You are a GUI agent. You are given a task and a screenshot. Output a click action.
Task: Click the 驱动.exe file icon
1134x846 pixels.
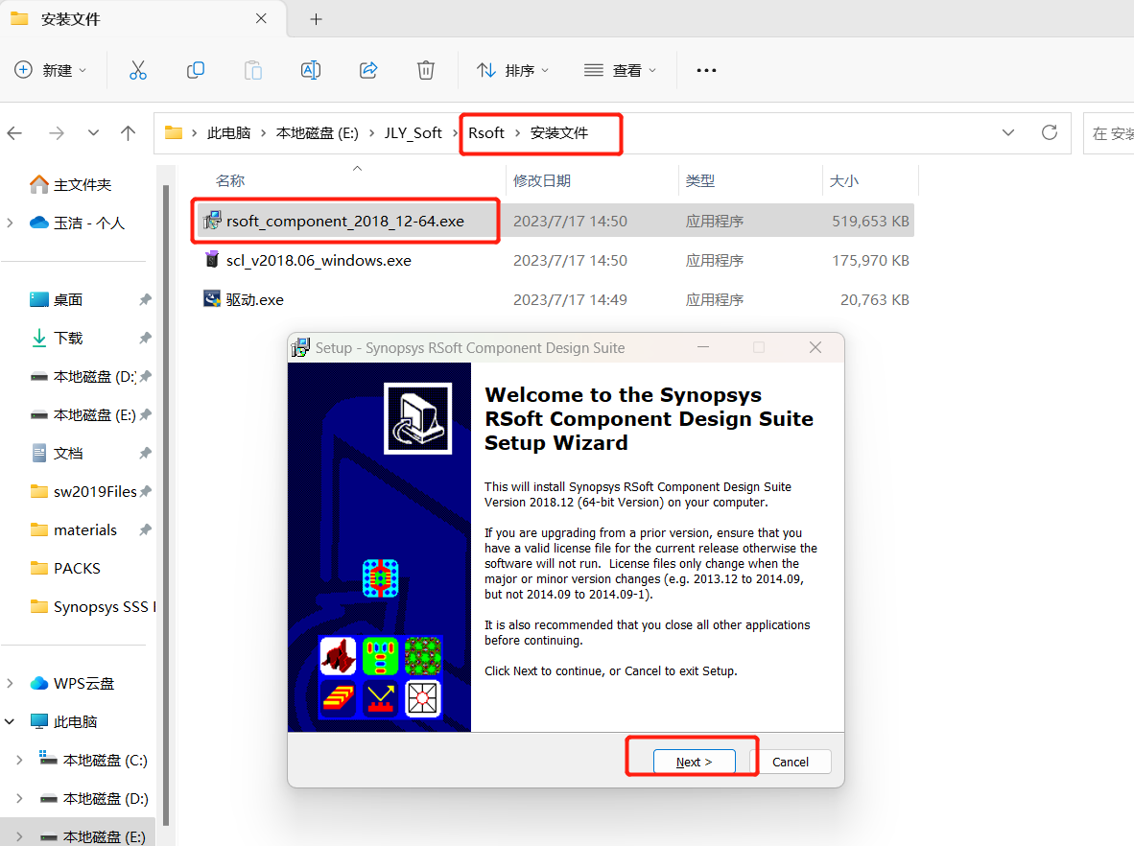click(212, 298)
